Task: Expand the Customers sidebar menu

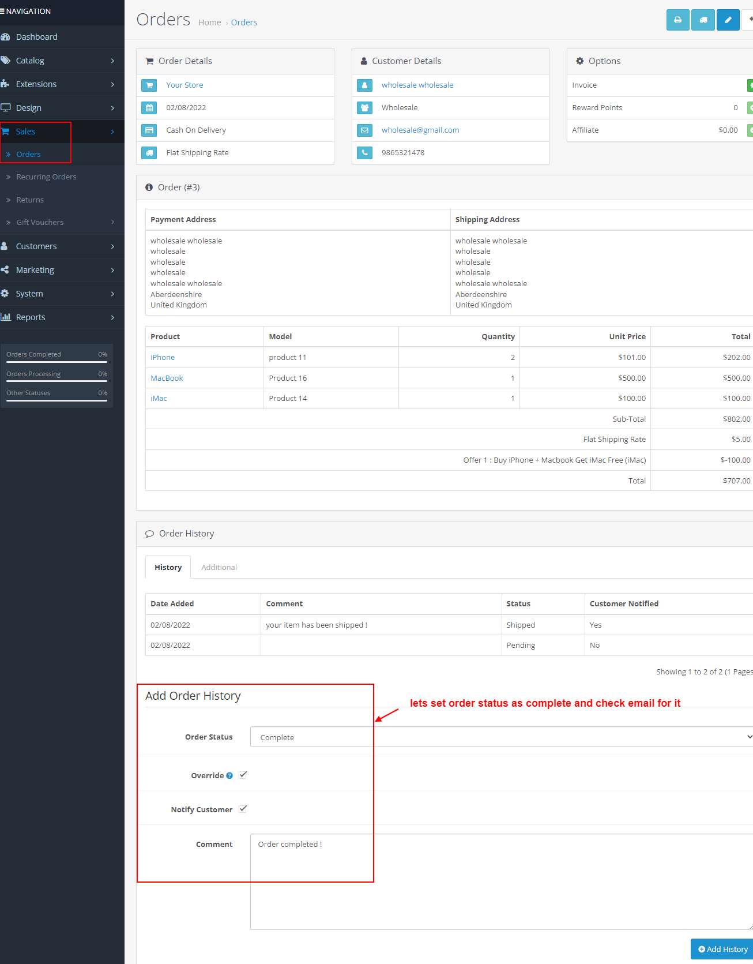Action: click(58, 246)
